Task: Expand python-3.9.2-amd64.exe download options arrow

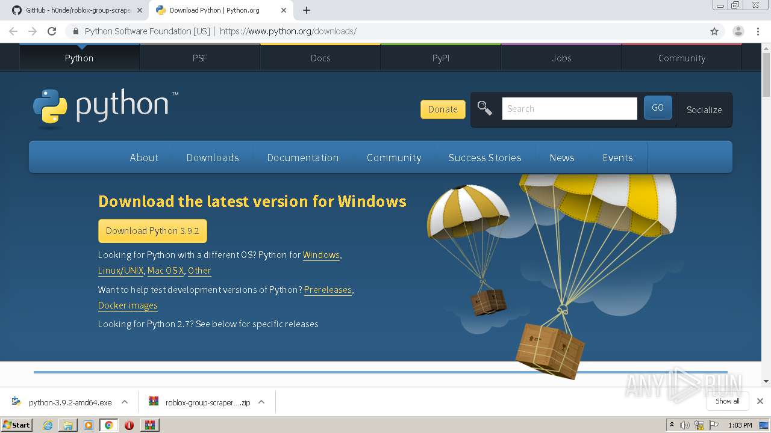Action: (x=125, y=402)
